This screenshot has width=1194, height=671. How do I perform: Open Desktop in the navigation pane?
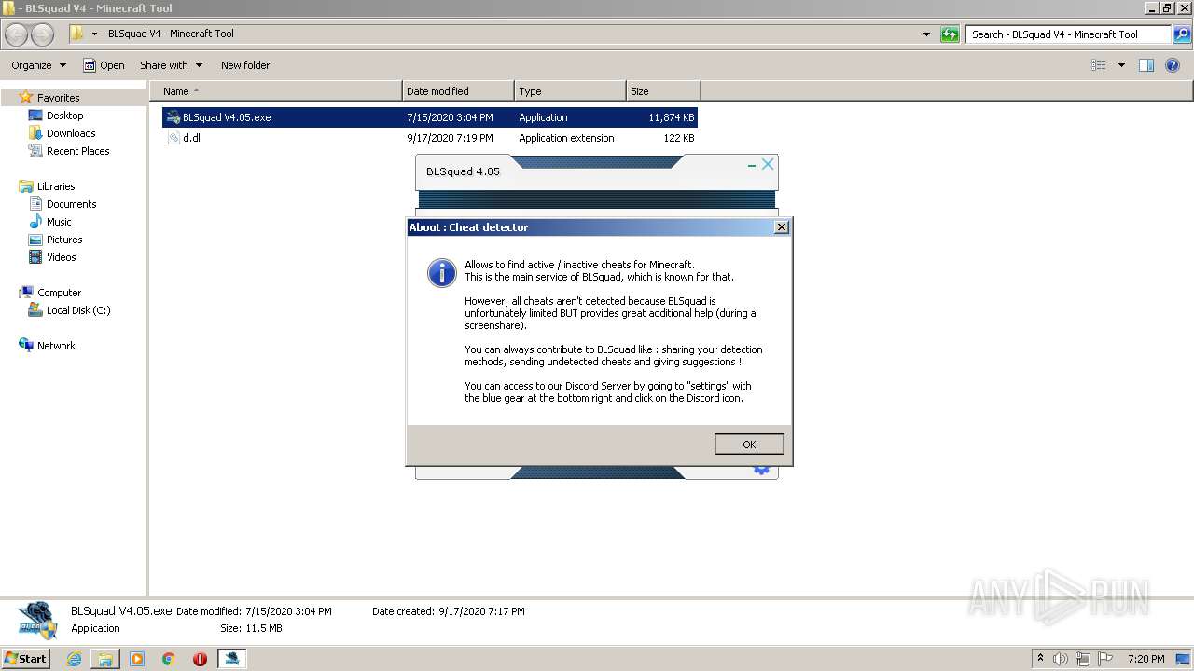click(x=64, y=116)
